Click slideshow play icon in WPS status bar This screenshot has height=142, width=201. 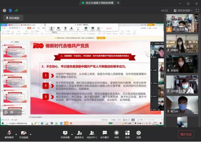pos(133,120)
